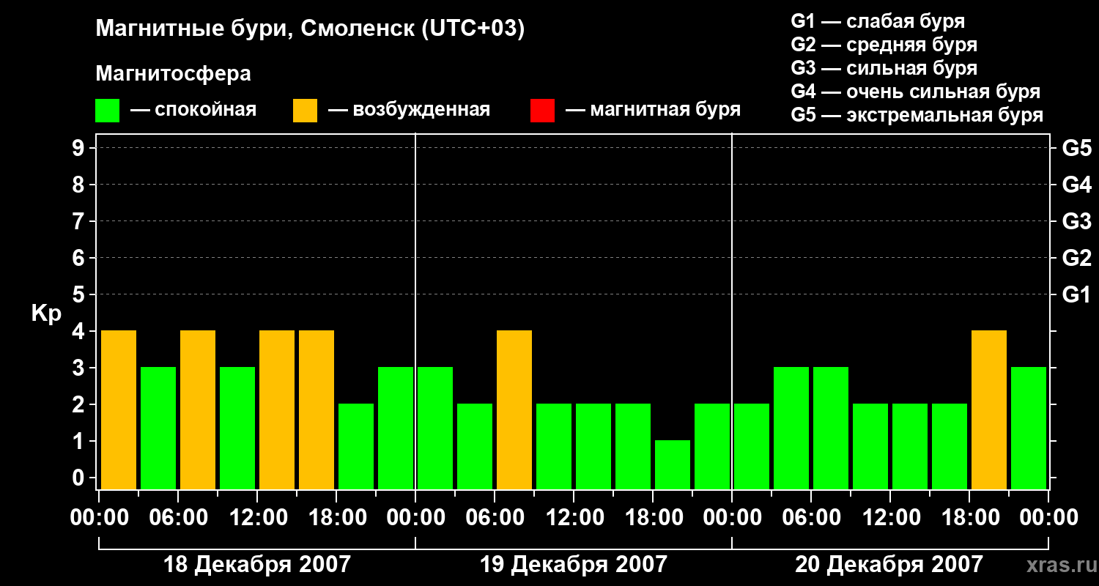Click the right-axis 'G4' label
The height and width of the screenshot is (586, 1099).
point(1077,185)
